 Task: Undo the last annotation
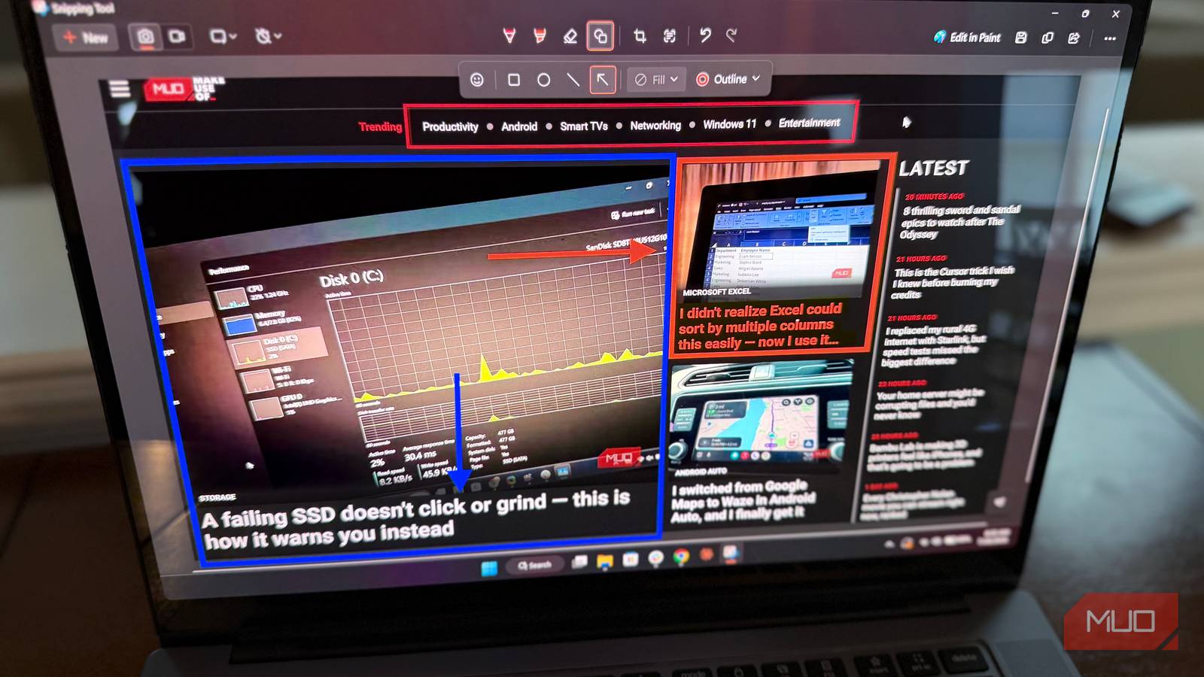(x=705, y=35)
